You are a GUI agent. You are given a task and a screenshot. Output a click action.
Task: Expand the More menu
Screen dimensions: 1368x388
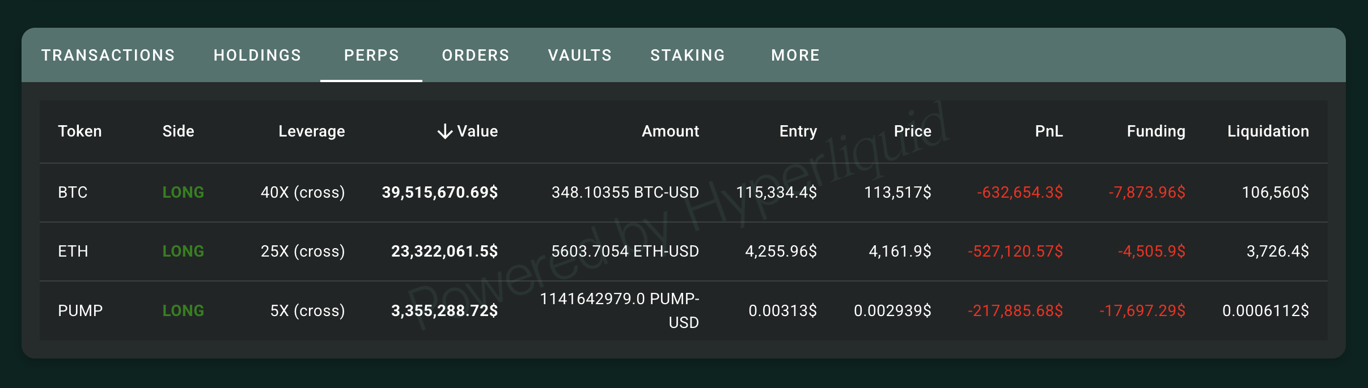tap(795, 55)
